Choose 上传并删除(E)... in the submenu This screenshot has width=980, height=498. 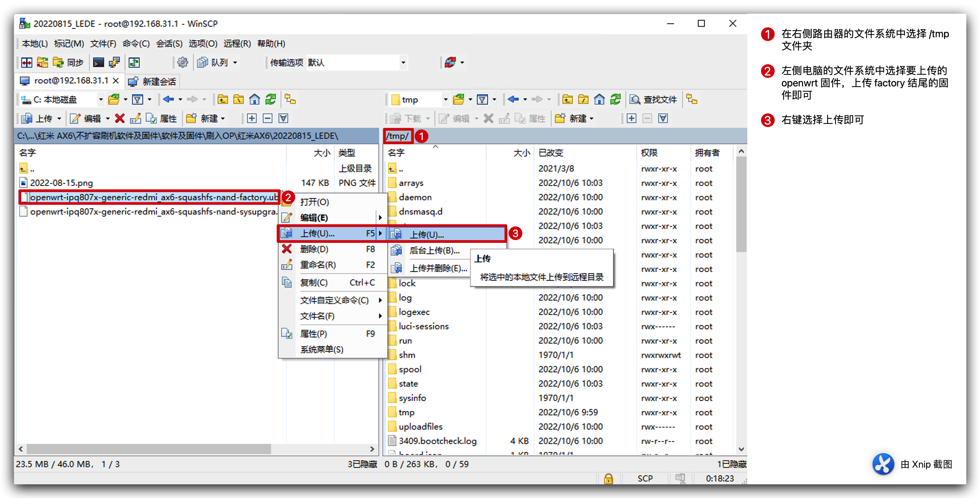(429, 268)
